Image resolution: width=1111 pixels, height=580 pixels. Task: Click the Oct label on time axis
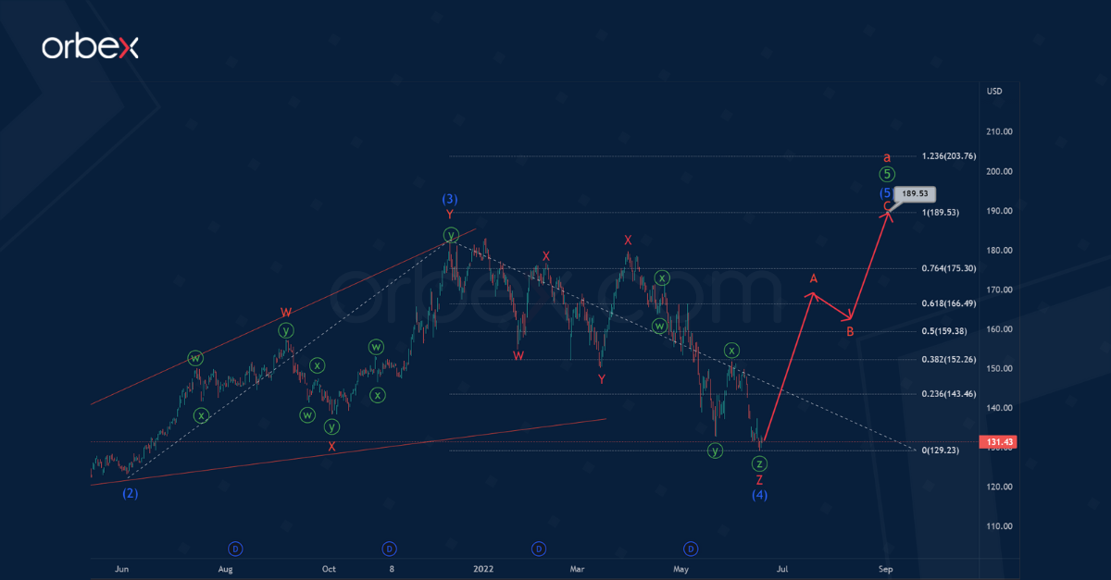coord(327,569)
